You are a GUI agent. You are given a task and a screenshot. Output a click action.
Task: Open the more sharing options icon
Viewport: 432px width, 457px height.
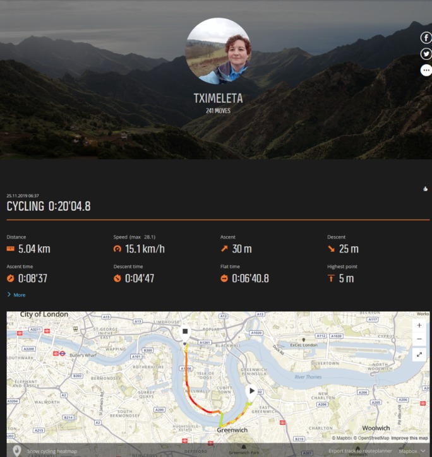(x=426, y=70)
